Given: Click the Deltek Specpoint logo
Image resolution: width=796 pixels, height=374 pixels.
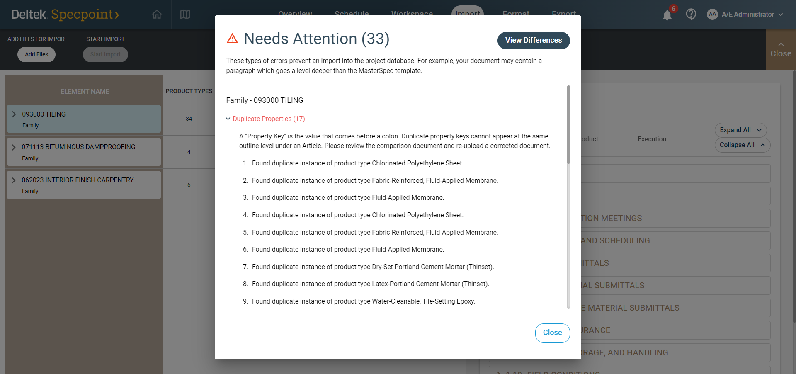Looking at the screenshot, I should (x=66, y=15).
